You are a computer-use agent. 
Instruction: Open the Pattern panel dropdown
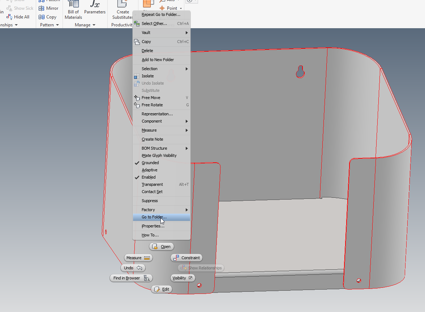coord(49,25)
